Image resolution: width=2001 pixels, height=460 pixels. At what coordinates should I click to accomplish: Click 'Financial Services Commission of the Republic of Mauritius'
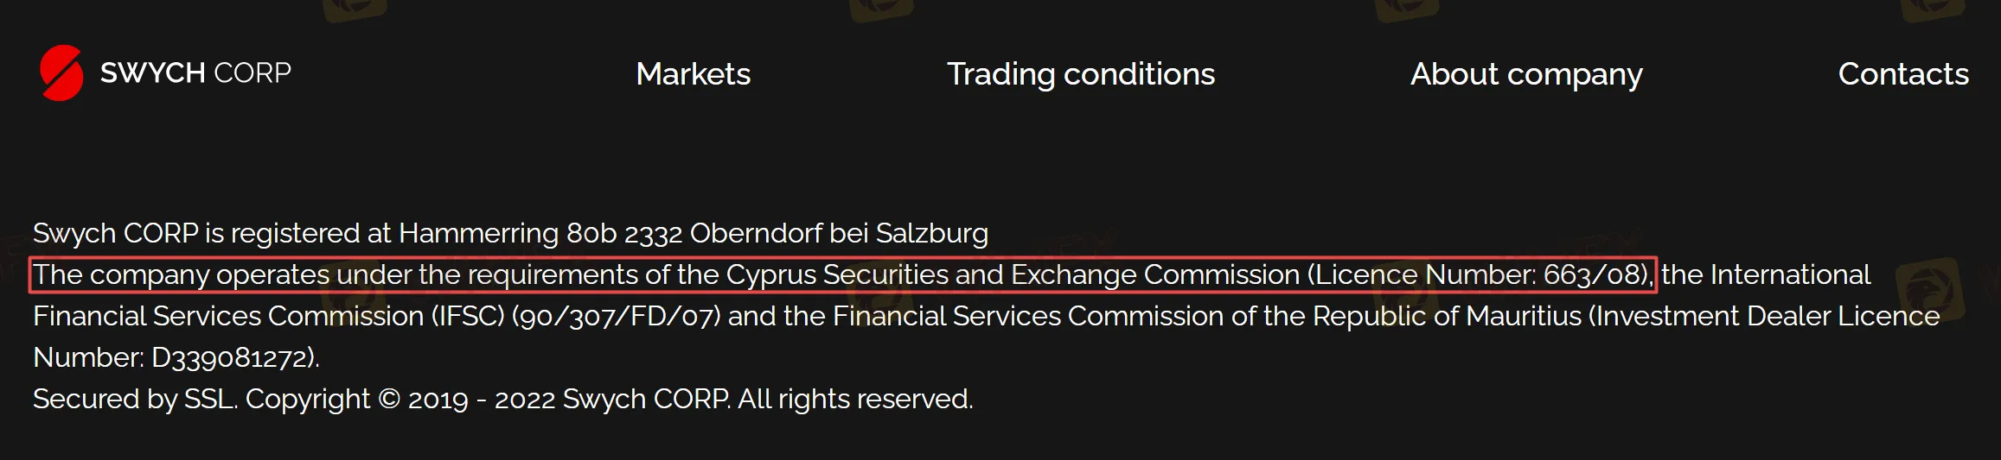click(1207, 316)
